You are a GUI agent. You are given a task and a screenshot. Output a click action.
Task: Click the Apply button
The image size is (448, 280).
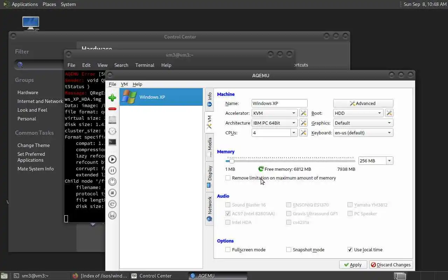coord(353,265)
